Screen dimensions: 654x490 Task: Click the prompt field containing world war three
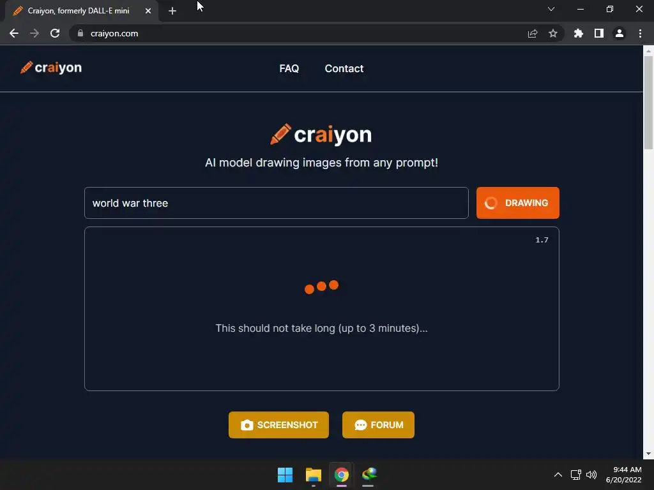(x=276, y=203)
